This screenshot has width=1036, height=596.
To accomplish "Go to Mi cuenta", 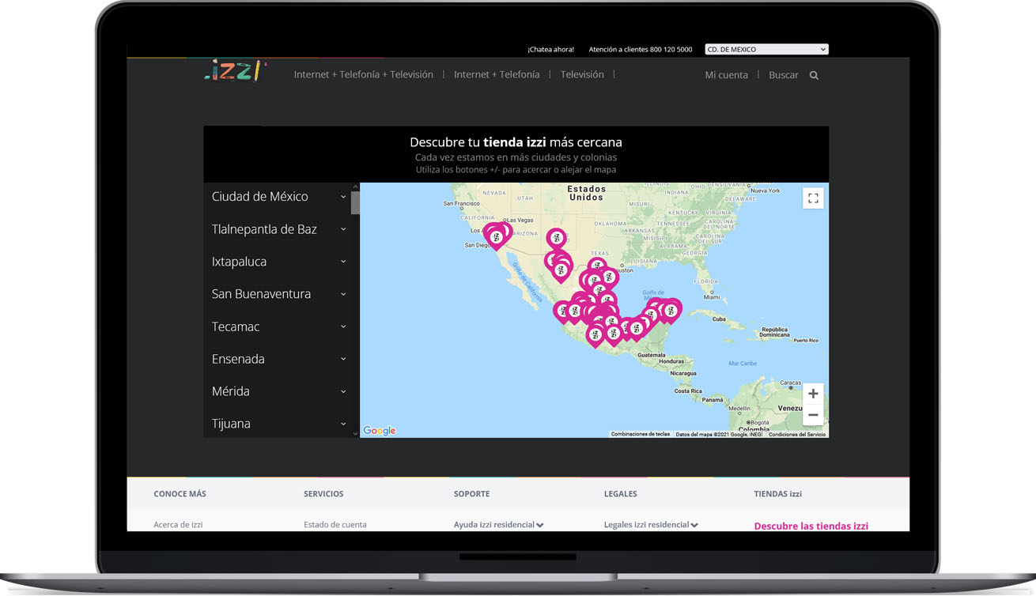I will pos(726,75).
